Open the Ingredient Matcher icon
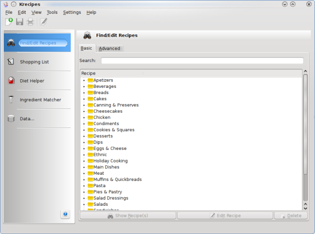Image resolution: width=315 pixels, height=234 pixels. [11, 99]
